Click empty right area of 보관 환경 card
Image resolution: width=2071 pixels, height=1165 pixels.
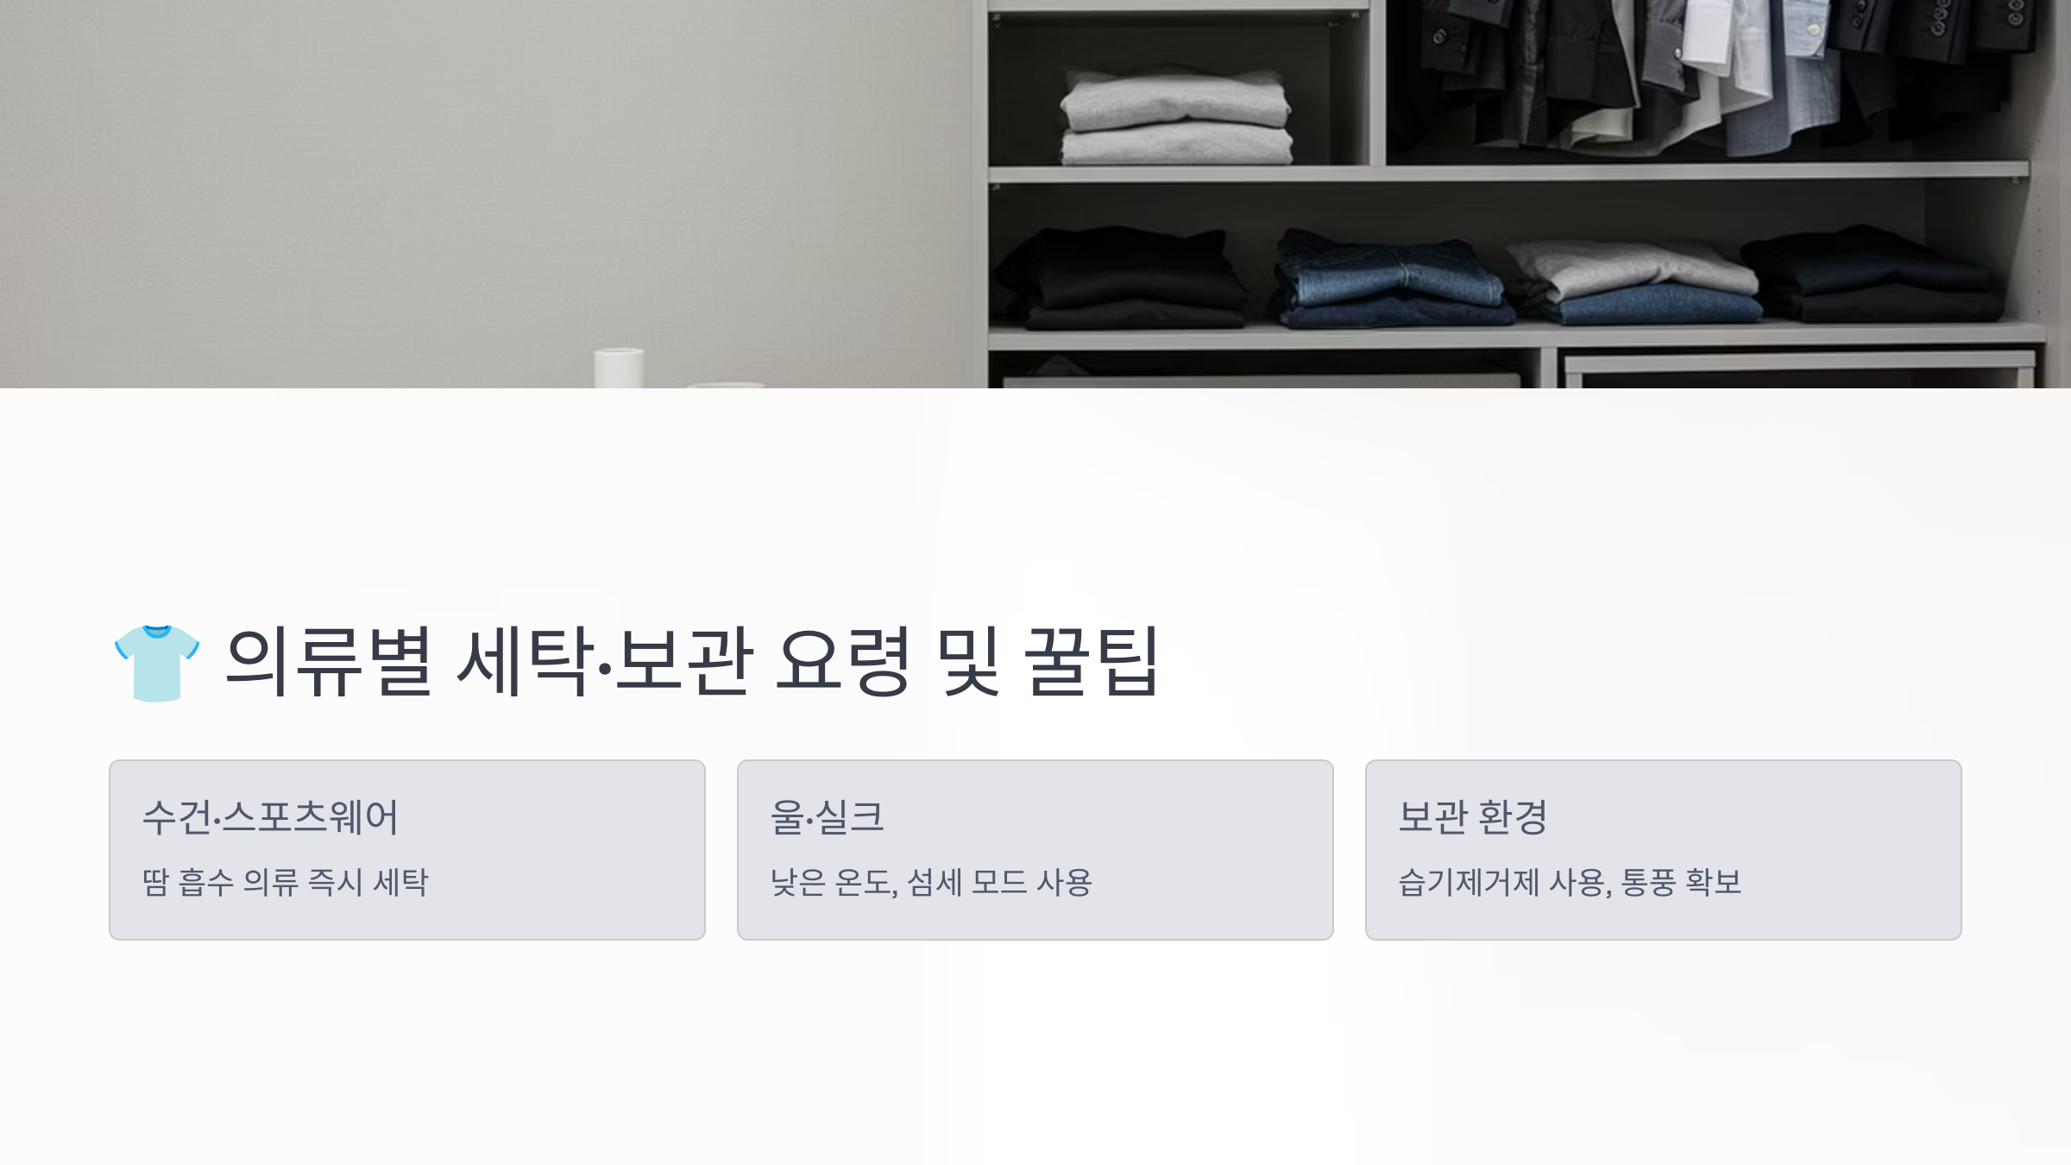(x=1855, y=850)
